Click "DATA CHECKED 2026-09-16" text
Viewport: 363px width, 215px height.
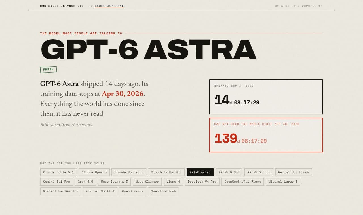[x=299, y=6]
